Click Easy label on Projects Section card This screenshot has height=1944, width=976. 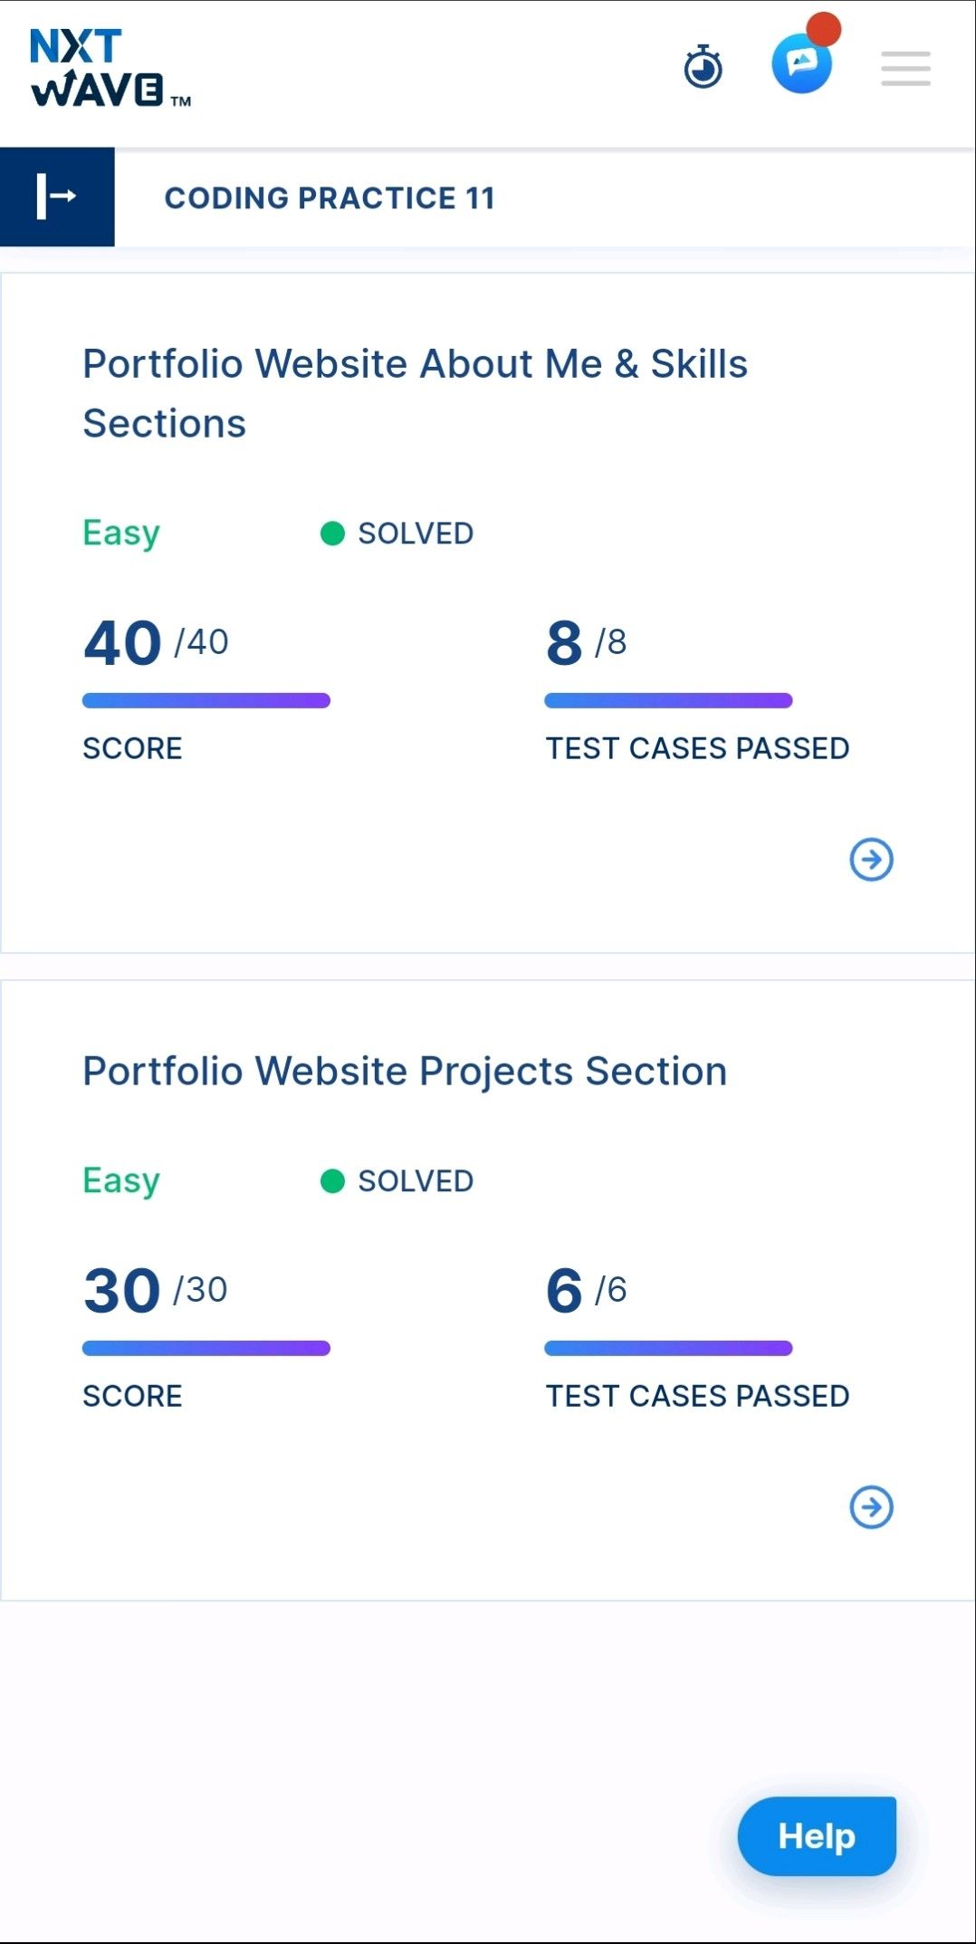pyautogui.click(x=121, y=1181)
